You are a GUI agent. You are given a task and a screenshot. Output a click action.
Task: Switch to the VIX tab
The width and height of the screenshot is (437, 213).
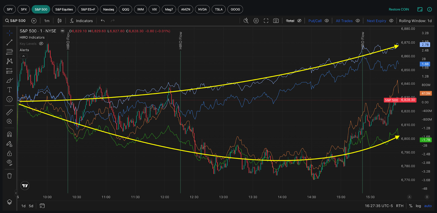[154, 9]
